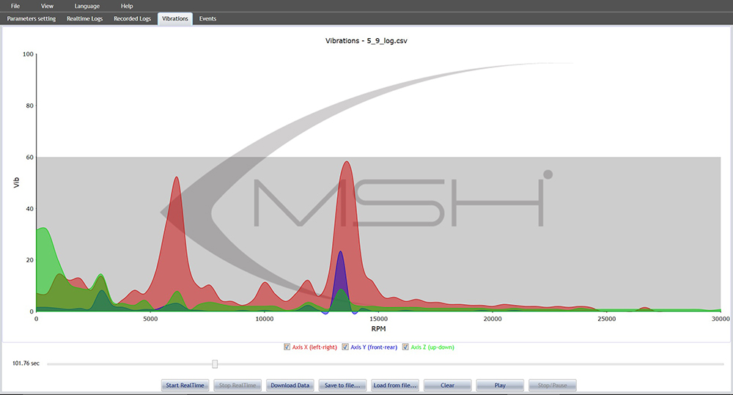Open the View menu
The image size is (733, 395).
click(47, 6)
